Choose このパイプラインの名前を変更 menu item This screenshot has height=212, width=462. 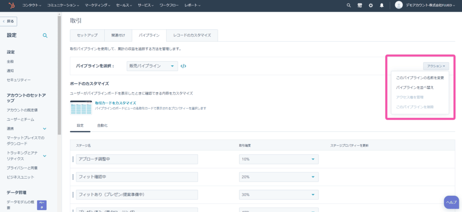tap(420, 78)
